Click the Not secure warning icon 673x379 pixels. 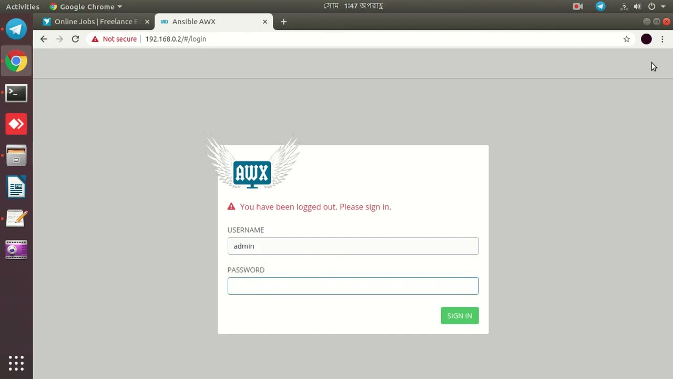[95, 39]
